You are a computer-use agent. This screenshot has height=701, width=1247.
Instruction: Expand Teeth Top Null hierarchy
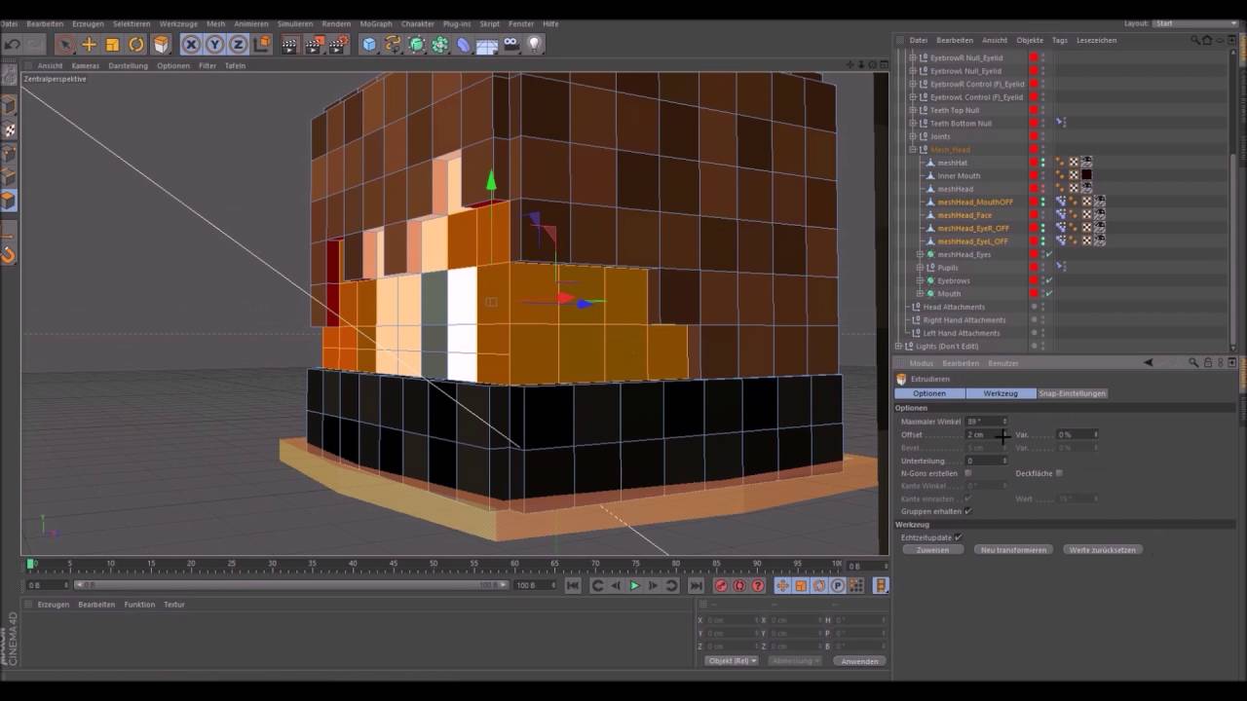[913, 110]
